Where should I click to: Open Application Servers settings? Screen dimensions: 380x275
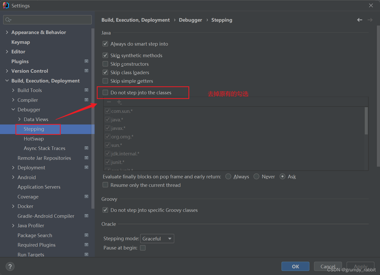[x=39, y=187]
